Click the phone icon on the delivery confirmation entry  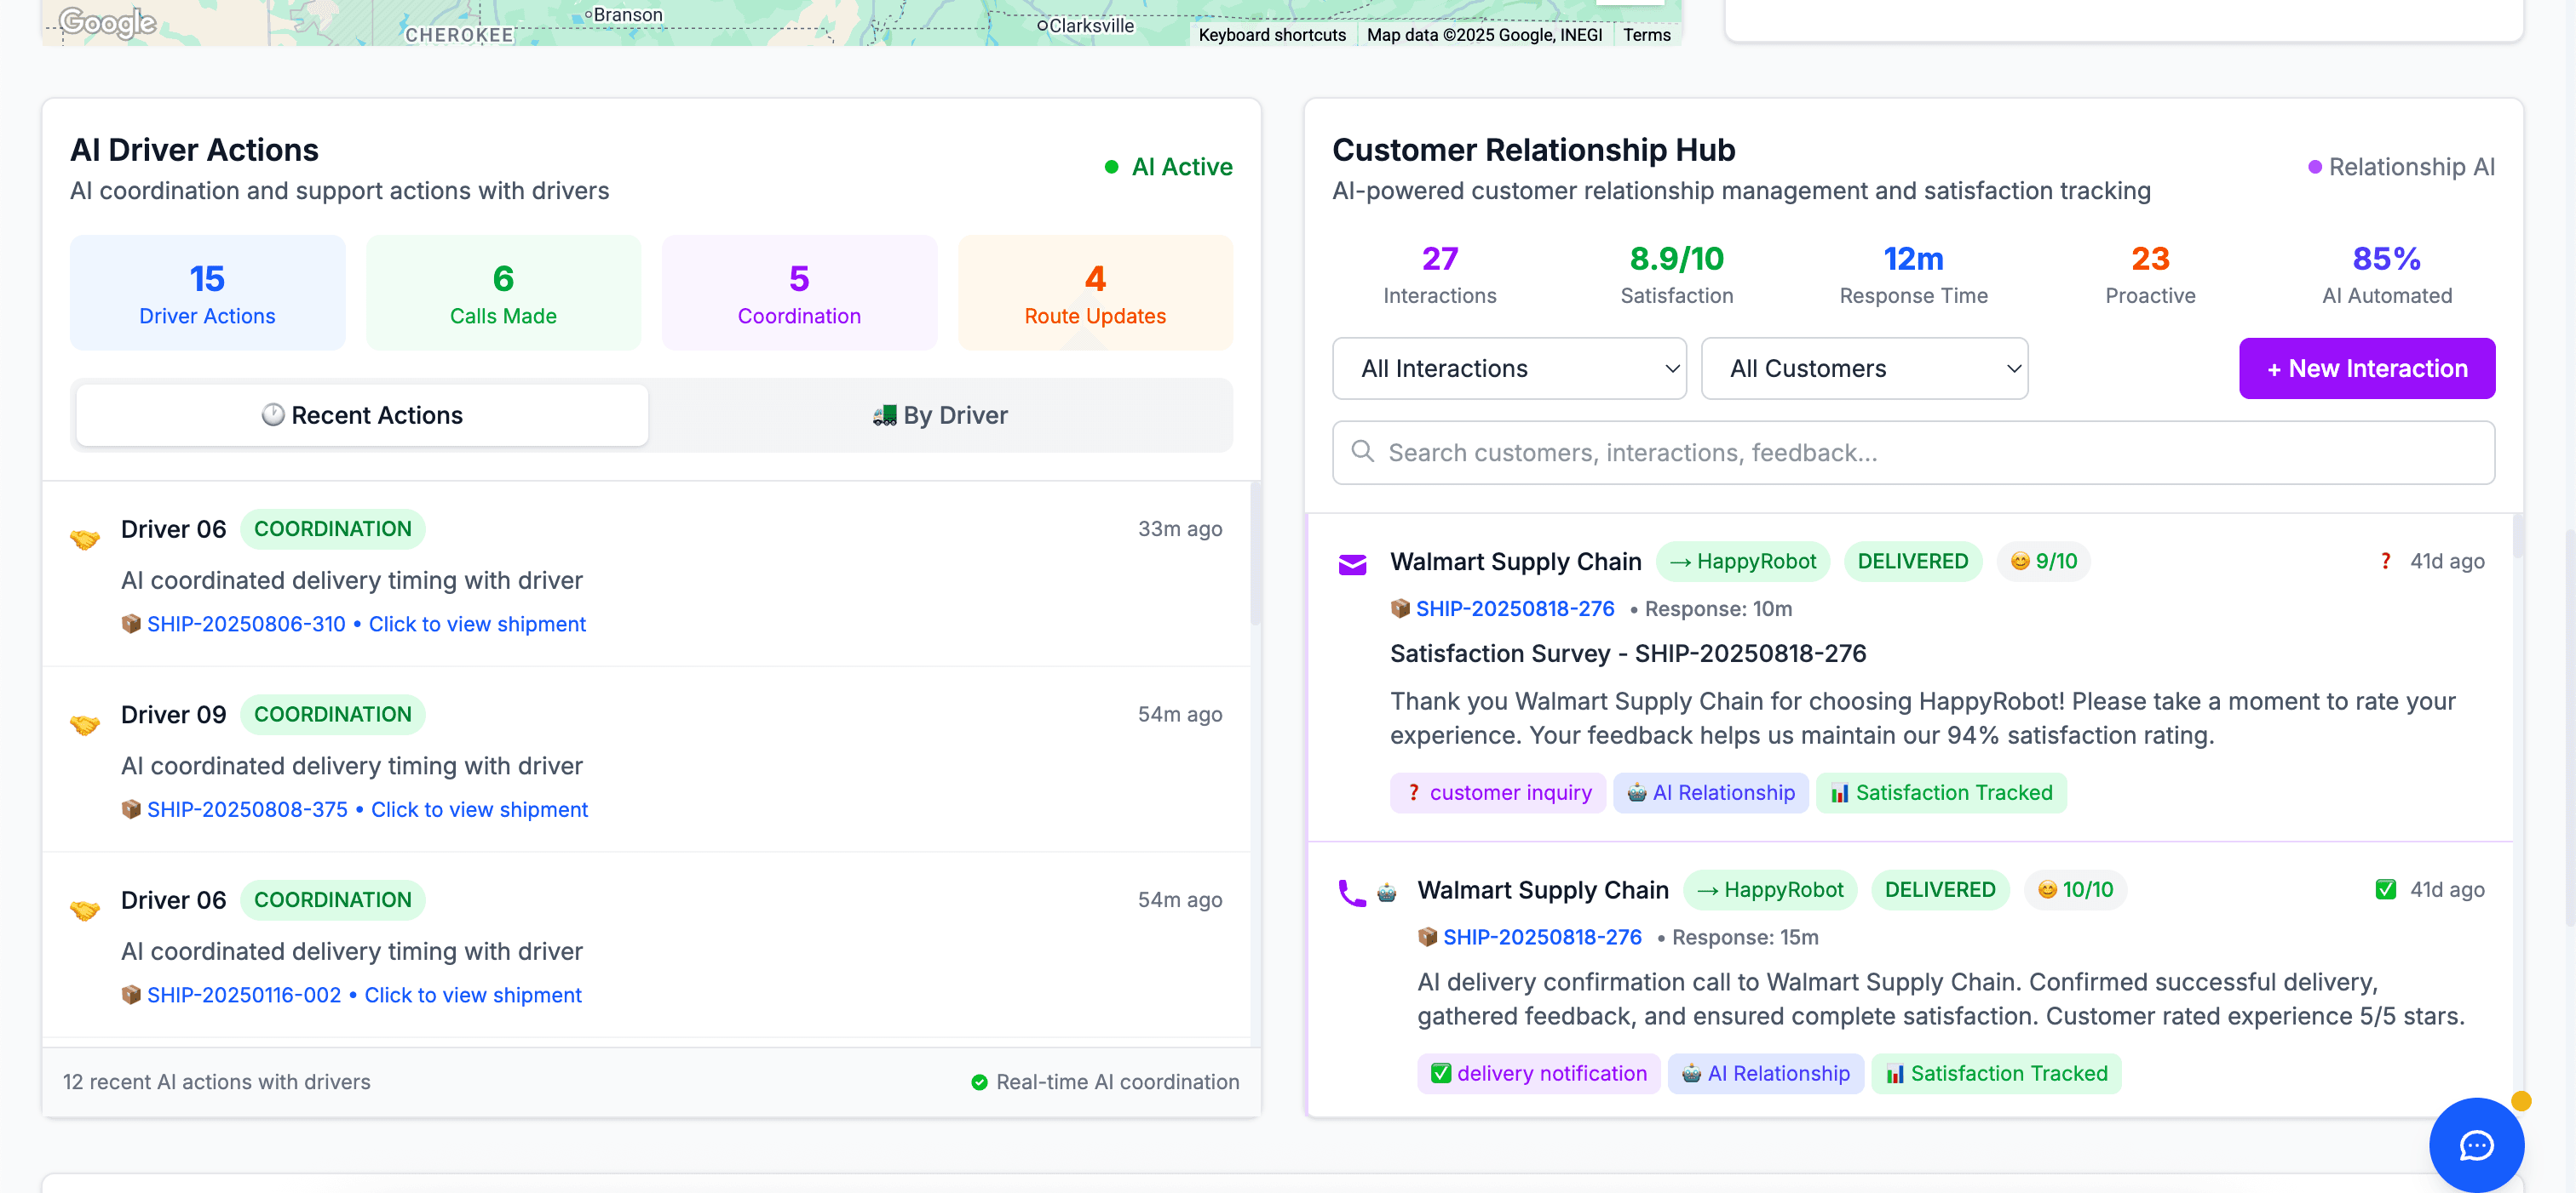[1354, 893]
